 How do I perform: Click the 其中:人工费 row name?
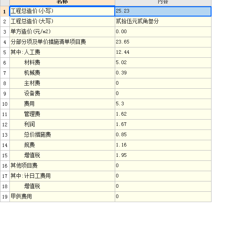tap(62, 52)
